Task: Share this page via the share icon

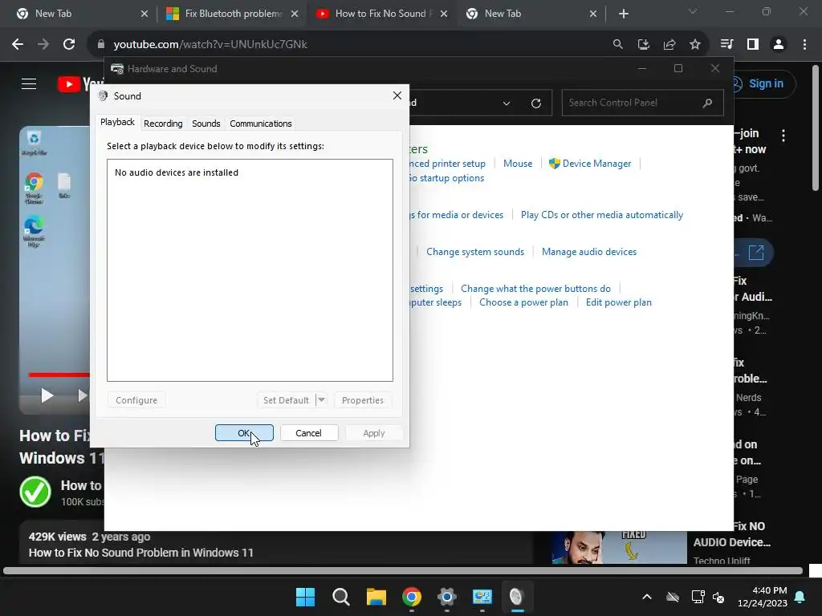Action: 669,45
